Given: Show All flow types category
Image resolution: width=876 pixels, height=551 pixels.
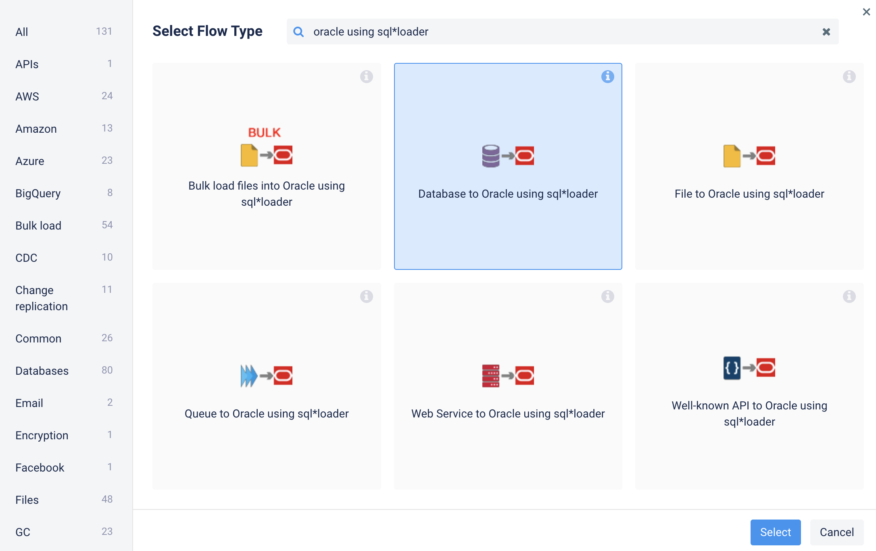Looking at the screenshot, I should pos(22,32).
